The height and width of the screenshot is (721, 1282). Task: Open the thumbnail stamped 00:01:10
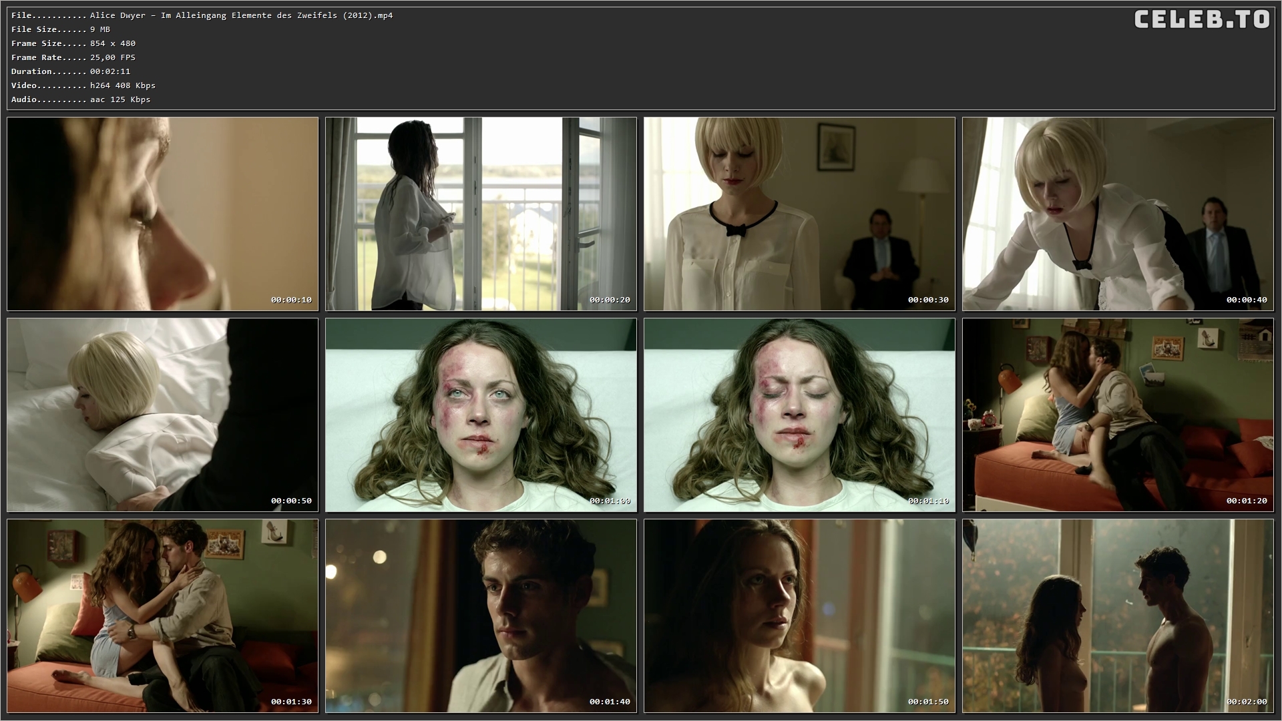coord(799,415)
